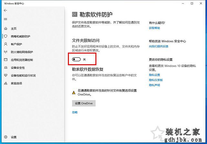Select 防火墙和网络保护 in the sidebar

point(22,52)
